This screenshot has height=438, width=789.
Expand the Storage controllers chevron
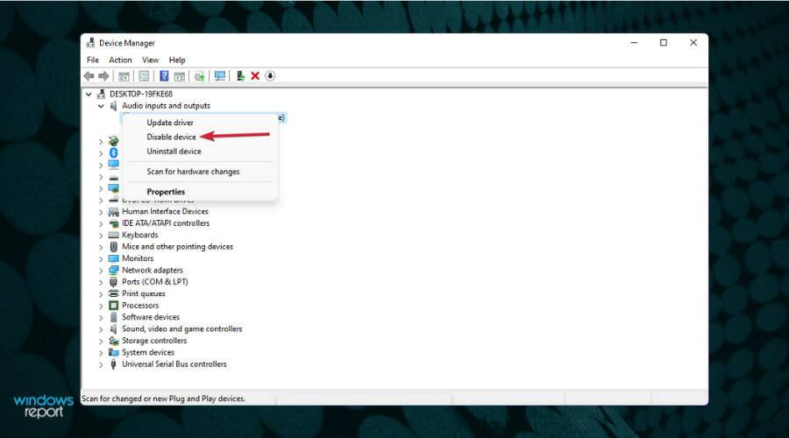tap(101, 341)
